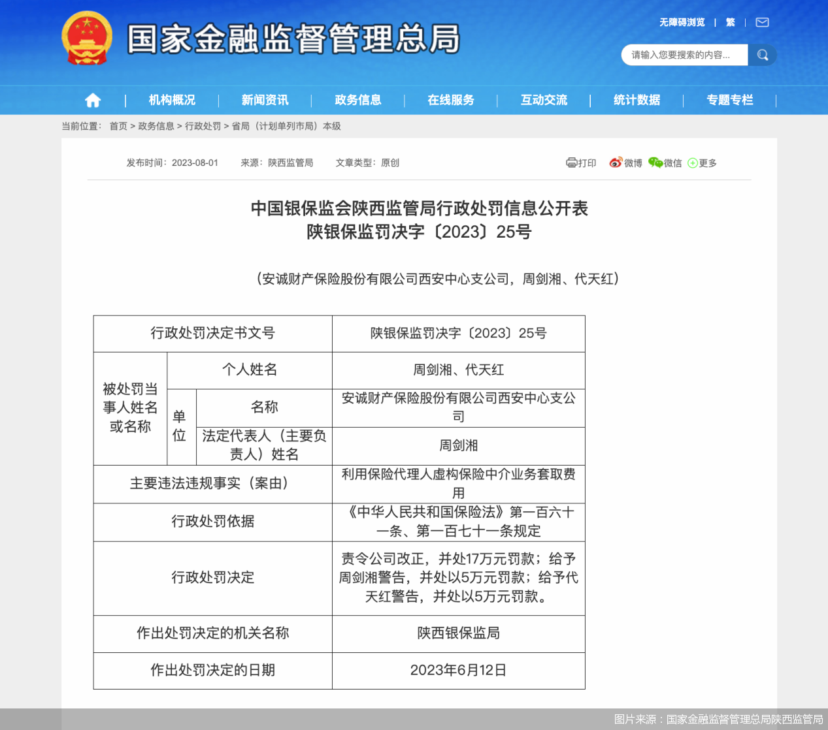Open the mail envelope icon at top right

[x=761, y=22]
